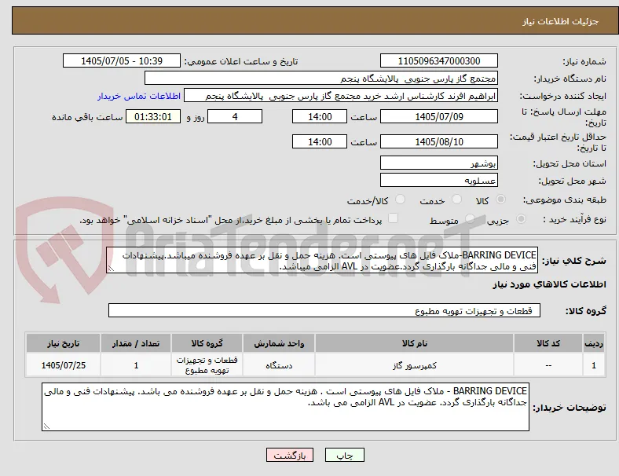This screenshot has height=476, width=619.
Task: Click resize handle of general description textarea
Action: [111, 269]
